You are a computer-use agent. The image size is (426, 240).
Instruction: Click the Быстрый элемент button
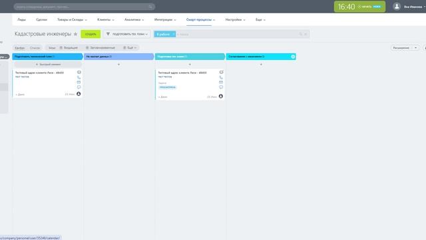(48, 65)
